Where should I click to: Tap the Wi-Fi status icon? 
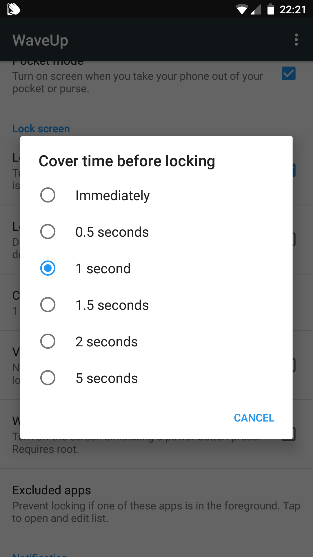[241, 10]
